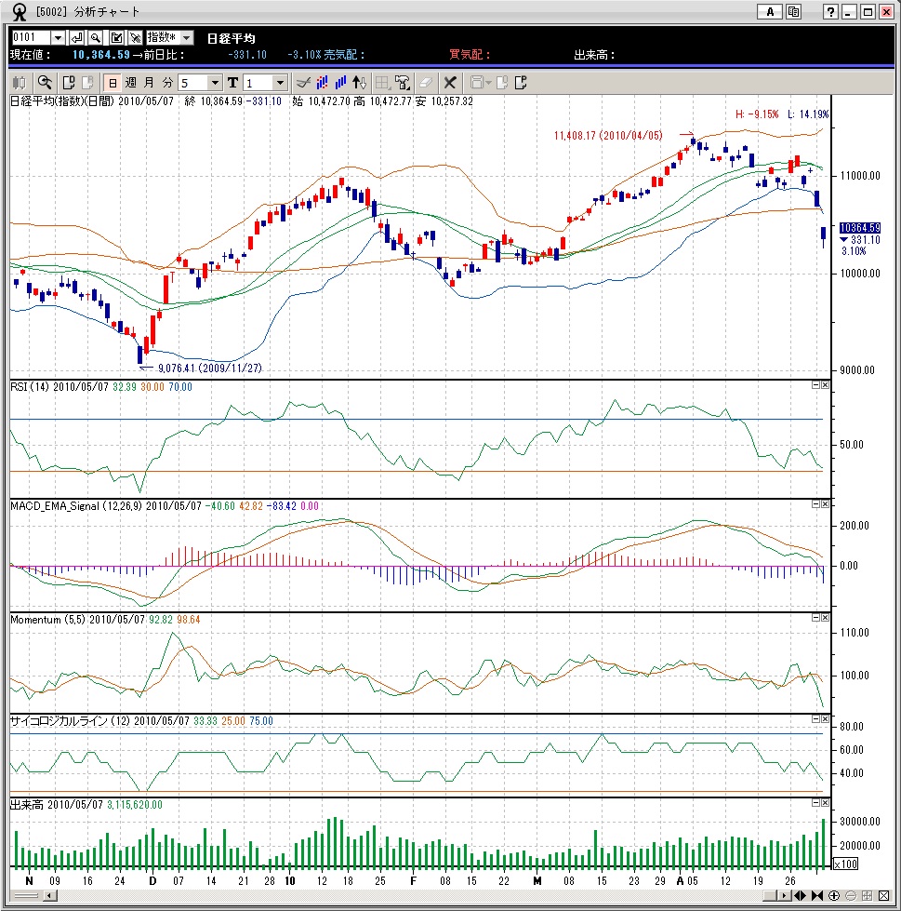Screen dimensions: 901x911
Task: Click the compress horizontal scale diamond icon
Action: (800, 895)
